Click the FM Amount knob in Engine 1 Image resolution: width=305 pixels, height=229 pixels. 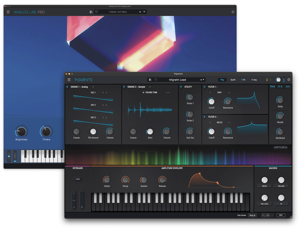93,132
